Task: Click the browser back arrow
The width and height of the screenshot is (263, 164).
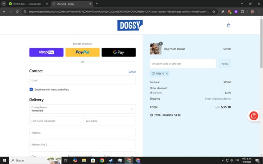Action: tap(4, 11)
